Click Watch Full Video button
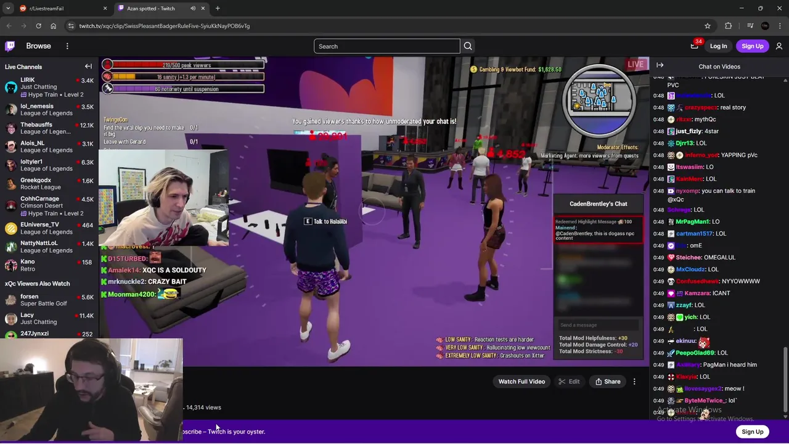The image size is (789, 444). (x=521, y=382)
